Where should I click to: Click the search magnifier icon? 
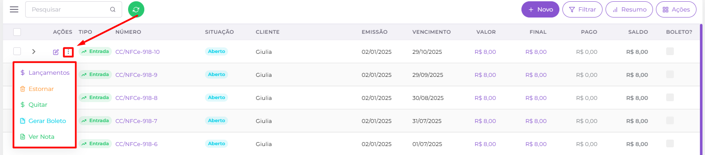point(113,9)
